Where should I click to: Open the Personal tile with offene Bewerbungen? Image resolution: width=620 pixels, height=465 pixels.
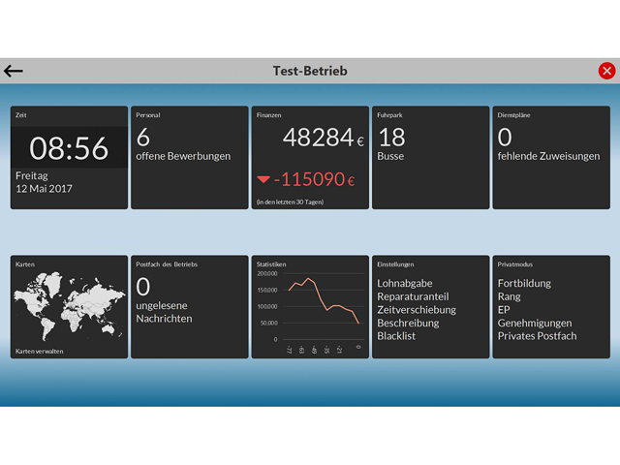tap(189, 157)
